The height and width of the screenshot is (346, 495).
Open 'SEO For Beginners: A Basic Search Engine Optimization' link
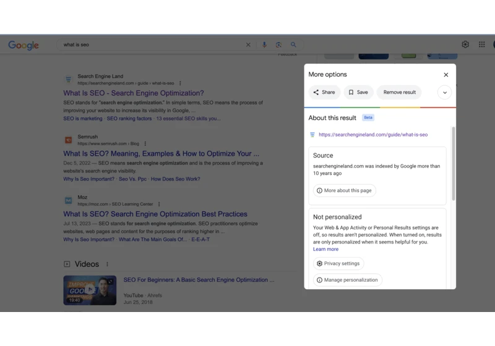(199, 280)
